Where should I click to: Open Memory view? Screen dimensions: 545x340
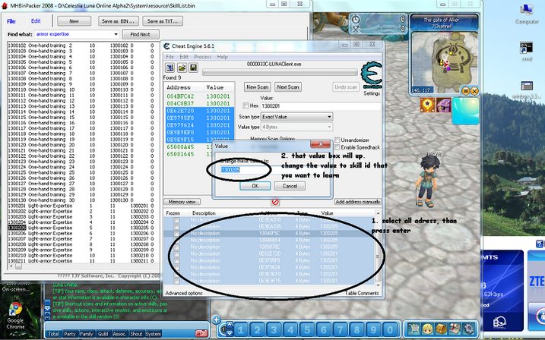pyautogui.click(x=182, y=202)
